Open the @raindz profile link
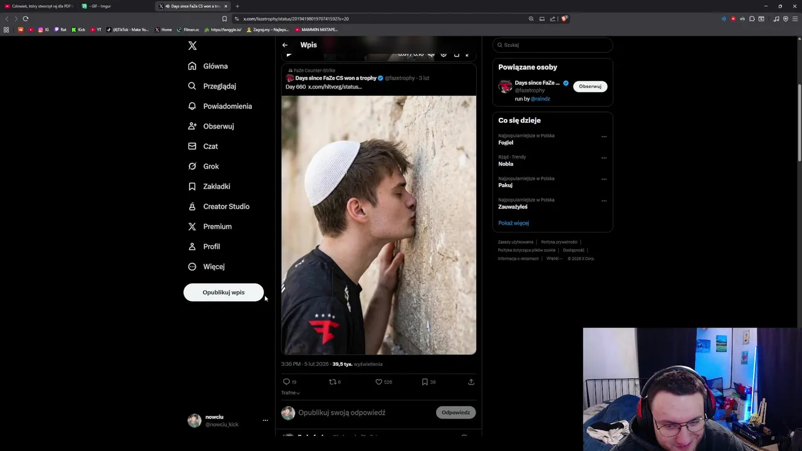Viewport: 802px width, 451px height. coord(540,99)
